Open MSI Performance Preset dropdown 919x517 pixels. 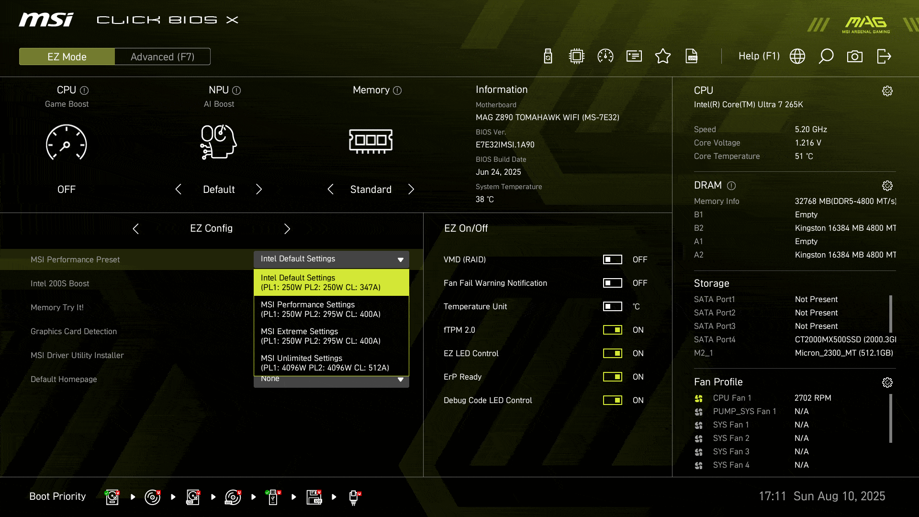click(x=331, y=259)
